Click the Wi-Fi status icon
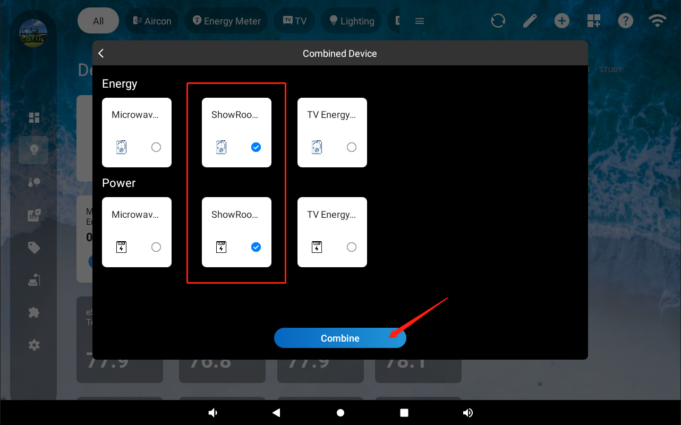Screen dimensions: 681x425 click(657, 21)
